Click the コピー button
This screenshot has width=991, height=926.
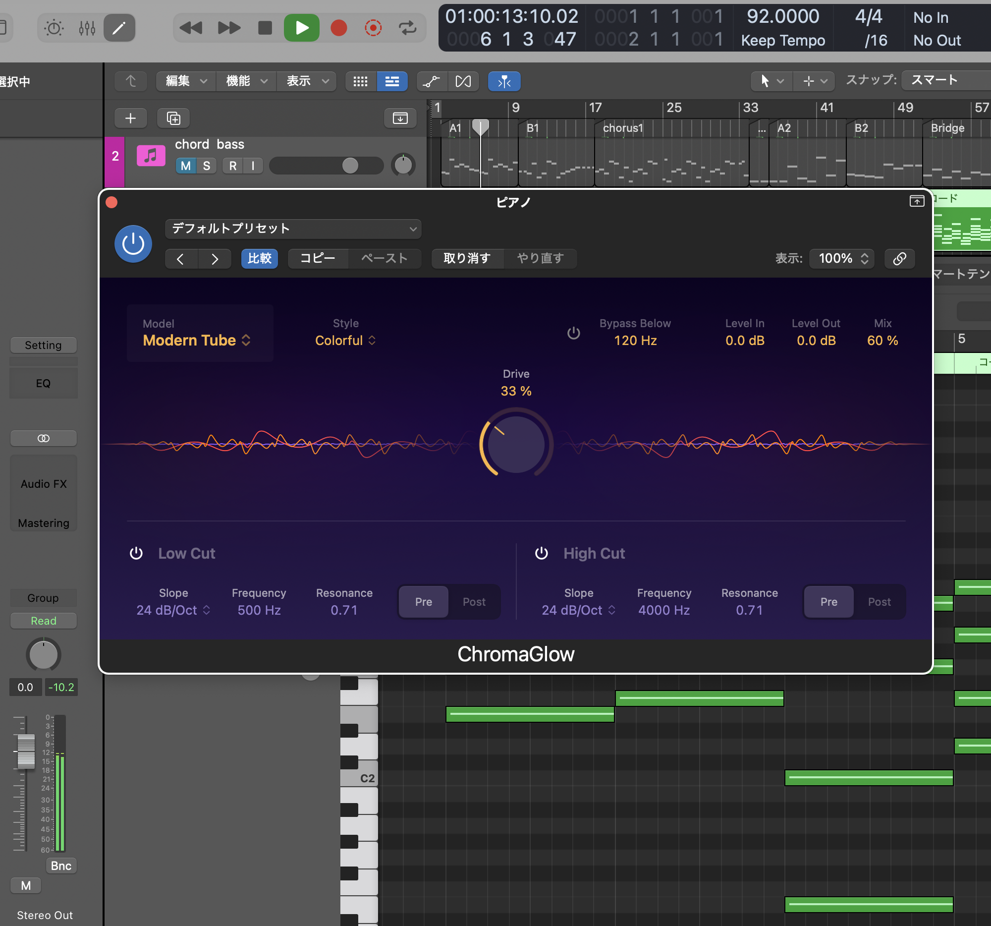point(318,258)
